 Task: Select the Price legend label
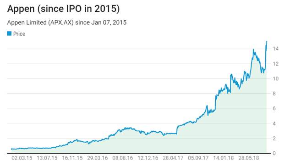(19, 34)
